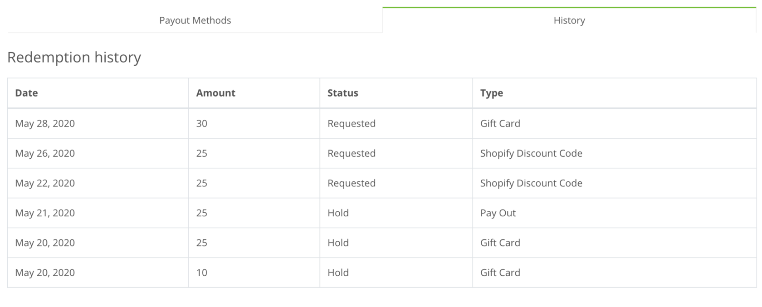Viewport: 762px width, 307px height.
Task: Select the amount cell showing 10
Action: [201, 273]
